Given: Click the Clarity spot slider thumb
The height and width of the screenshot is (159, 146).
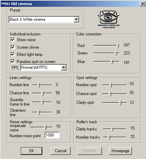Looking at the screenshot, I should (120, 103).
